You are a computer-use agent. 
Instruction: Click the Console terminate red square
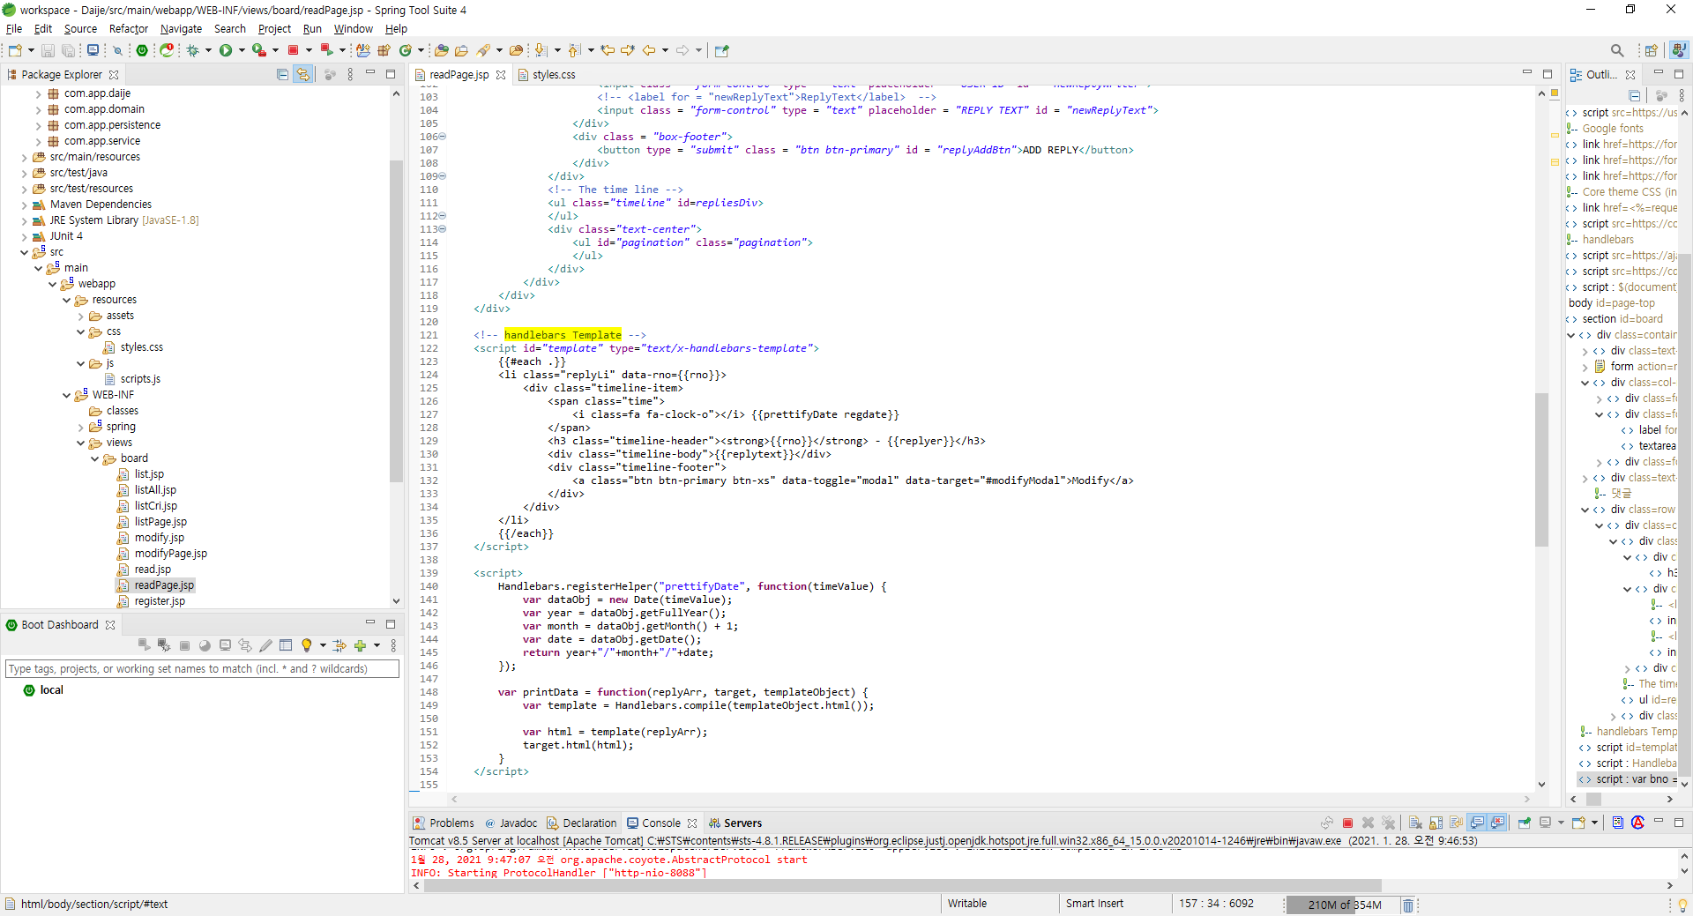[1347, 823]
